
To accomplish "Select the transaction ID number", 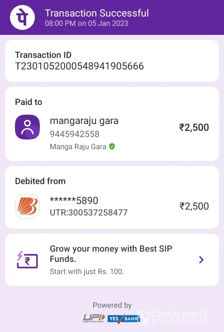I will click(x=79, y=66).
